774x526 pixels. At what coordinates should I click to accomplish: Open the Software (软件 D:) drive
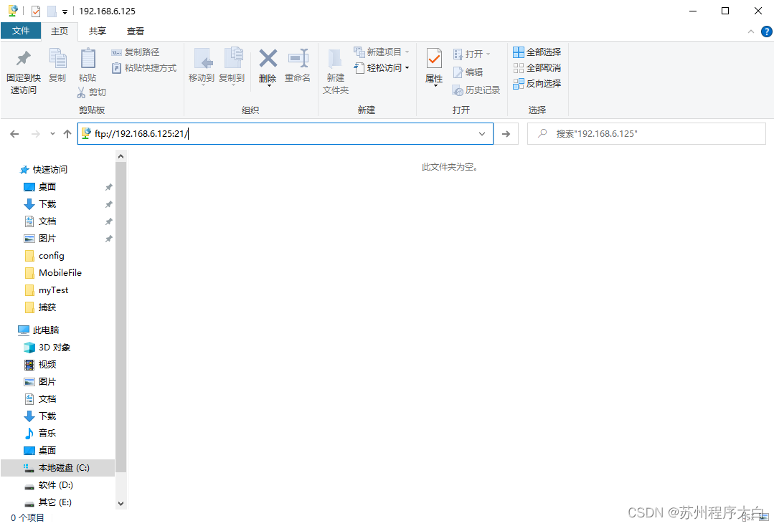click(x=48, y=485)
